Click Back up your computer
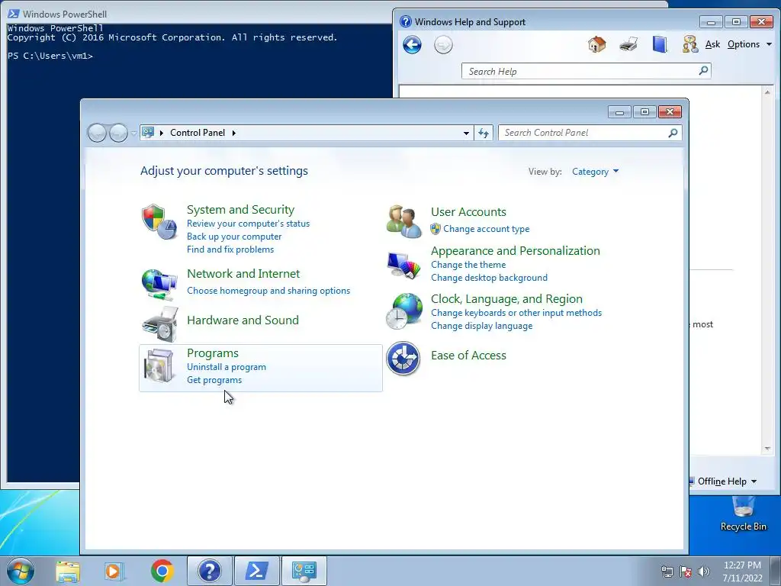This screenshot has width=781, height=586. [x=234, y=237]
